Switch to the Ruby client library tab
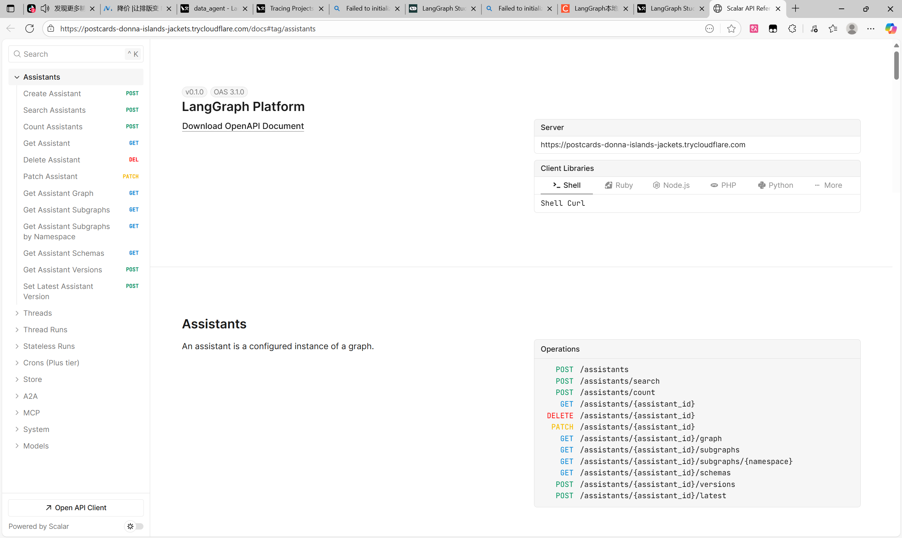 [x=619, y=185]
